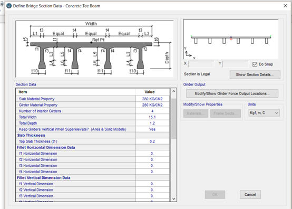Select the f2 Horizontal Dimension value cell
292x209 pixels.
coord(152,159)
